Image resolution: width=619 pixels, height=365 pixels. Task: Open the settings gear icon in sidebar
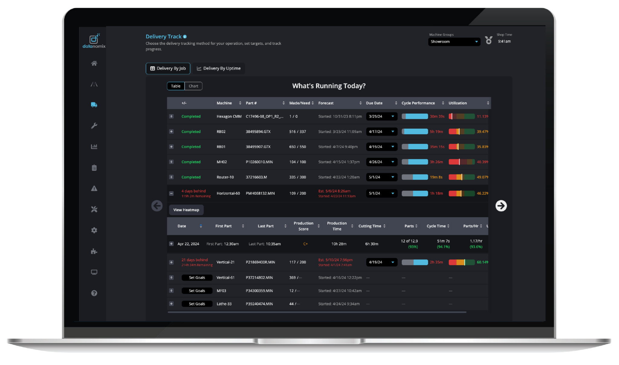(94, 230)
